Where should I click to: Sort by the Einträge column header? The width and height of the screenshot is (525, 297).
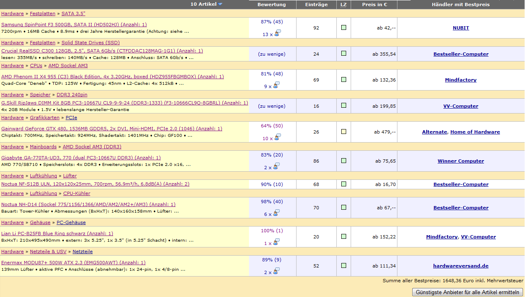(316, 5)
